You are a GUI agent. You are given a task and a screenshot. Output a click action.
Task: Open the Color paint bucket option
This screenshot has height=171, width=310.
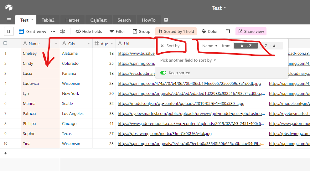210,31
